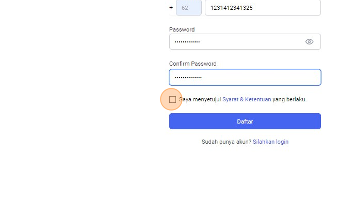The image size is (355, 199).
Task: Click the Confirm Password label text
Action: point(192,64)
